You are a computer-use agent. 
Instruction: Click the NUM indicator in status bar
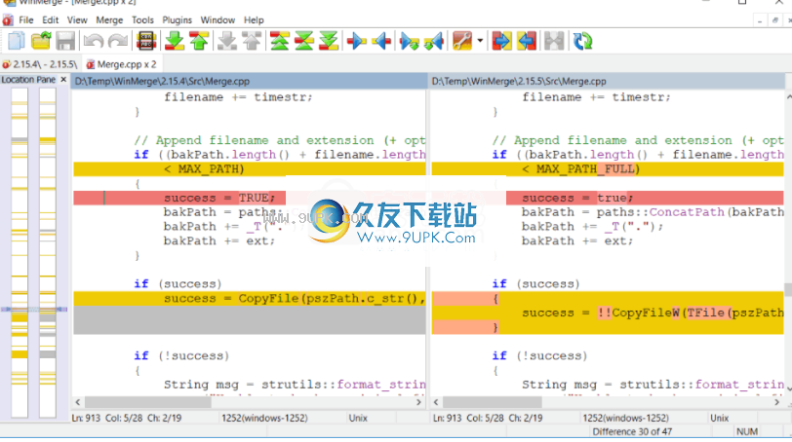click(746, 432)
